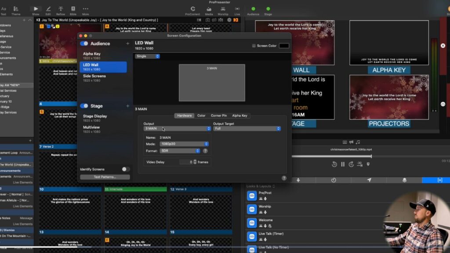Open the Mode dropdown showing 1080p30

tap(184, 144)
